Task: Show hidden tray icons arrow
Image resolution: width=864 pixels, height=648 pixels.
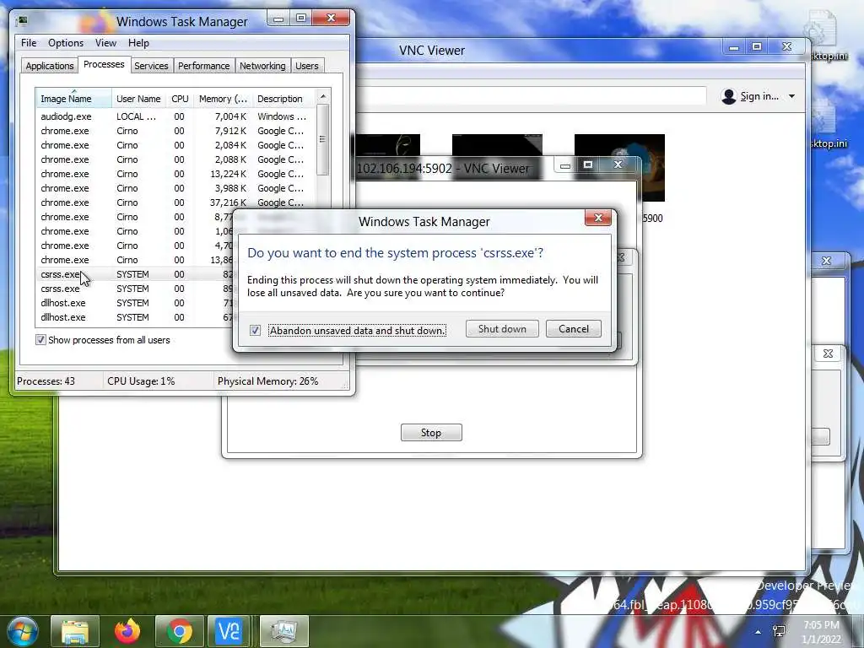Action: (x=759, y=632)
